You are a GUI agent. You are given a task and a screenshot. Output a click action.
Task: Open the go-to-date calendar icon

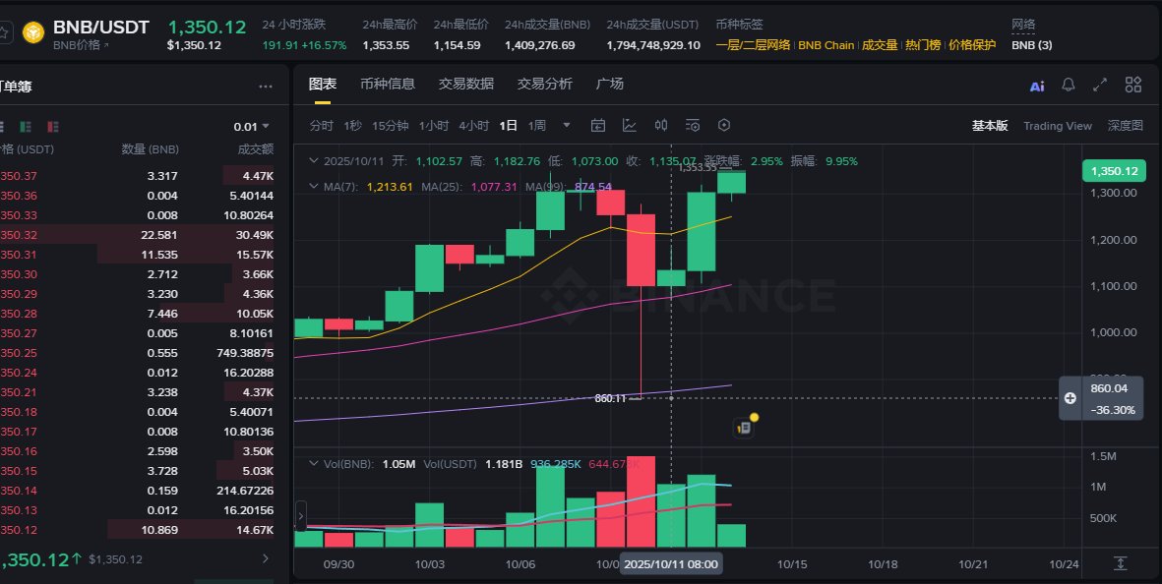pyautogui.click(x=598, y=125)
